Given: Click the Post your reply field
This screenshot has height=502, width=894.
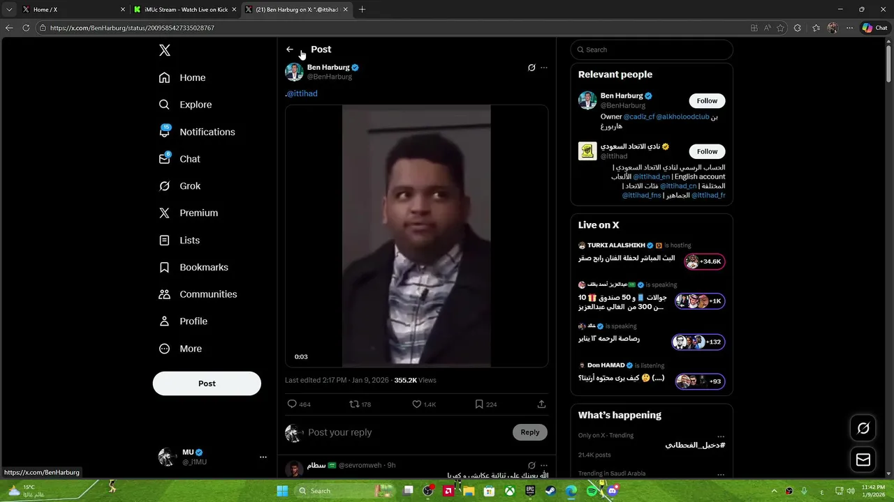Looking at the screenshot, I should click(x=405, y=432).
